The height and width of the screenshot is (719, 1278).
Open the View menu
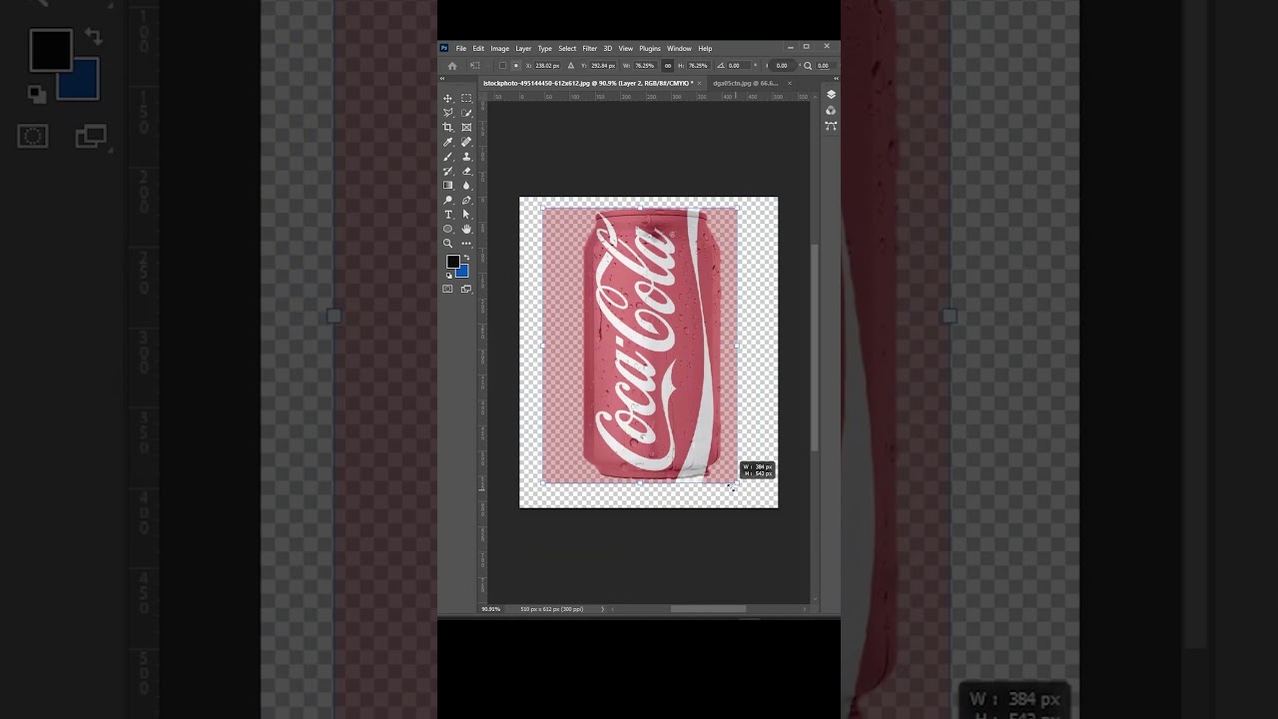(x=626, y=49)
